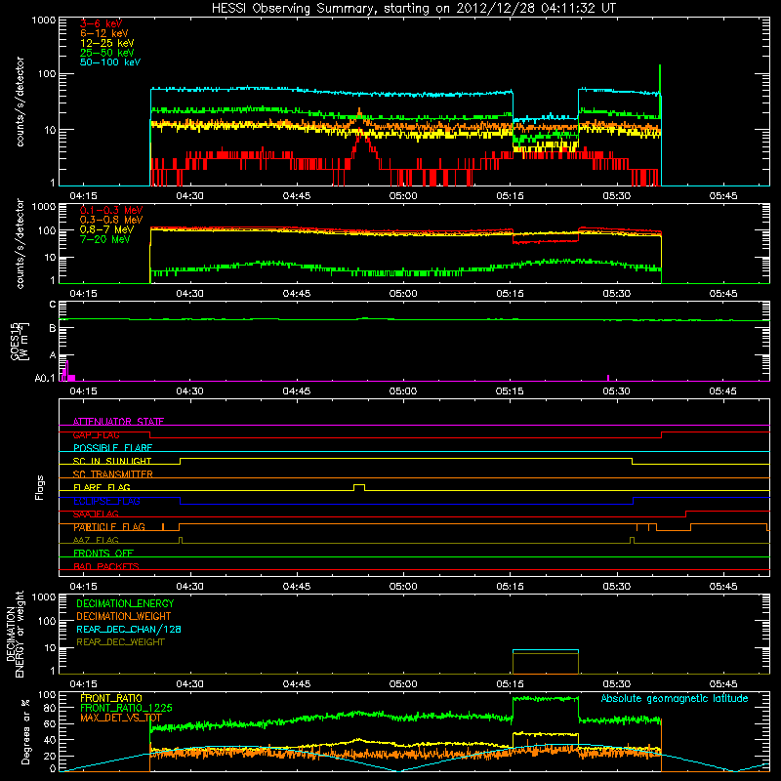The height and width of the screenshot is (781, 781).
Task: Click the HESSI Observing Summary title text
Action: pyautogui.click(x=414, y=8)
